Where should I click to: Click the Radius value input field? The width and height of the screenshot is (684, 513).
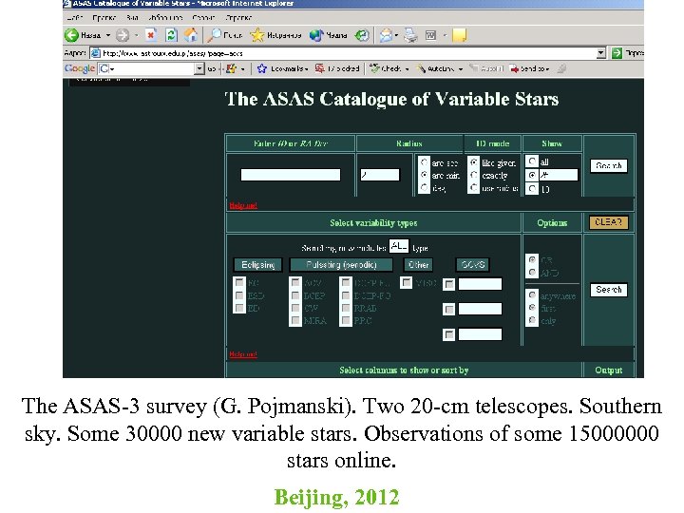[379, 175]
